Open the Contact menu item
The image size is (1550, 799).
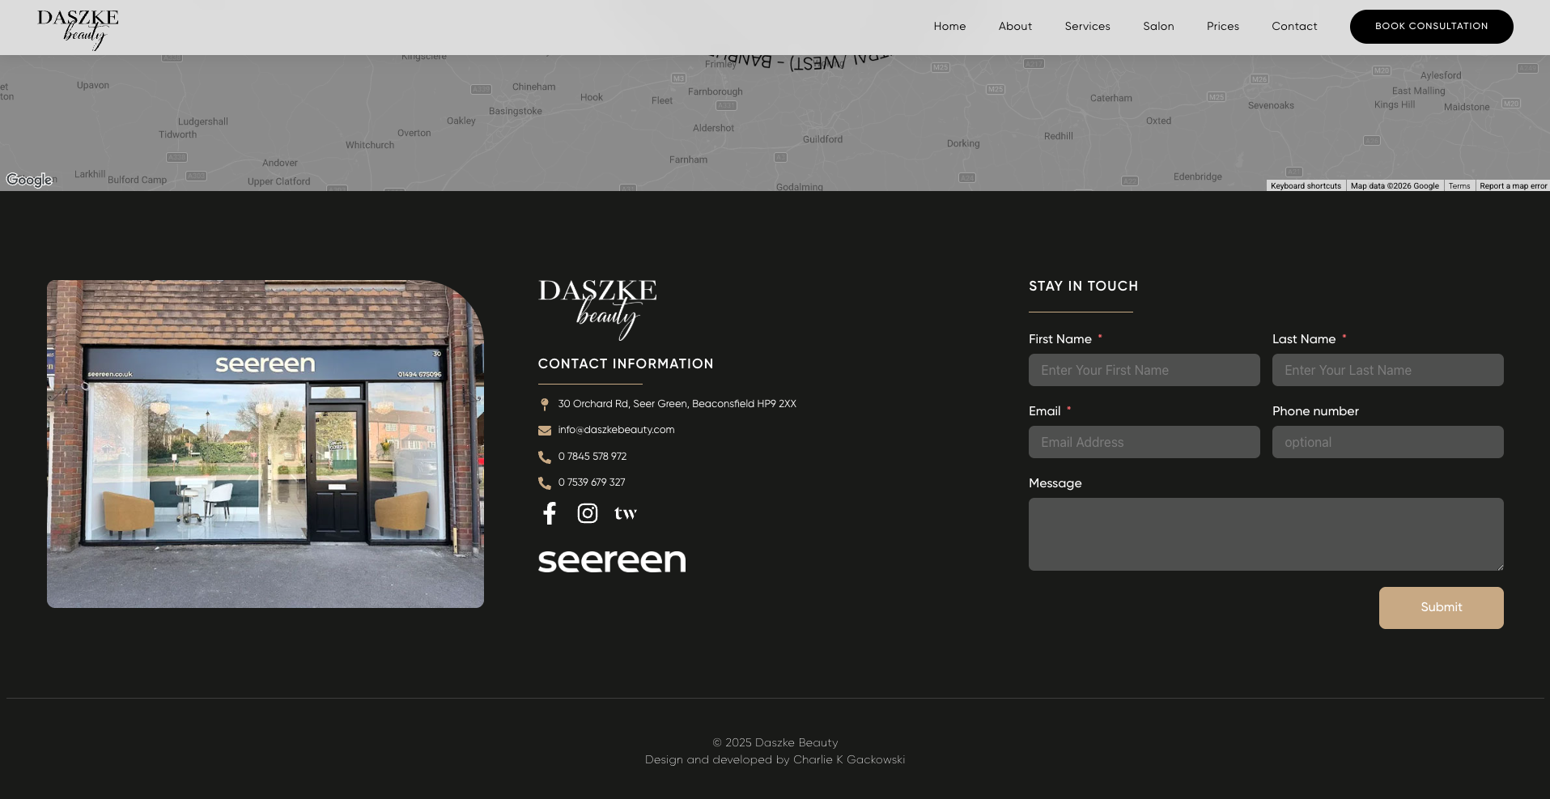pos(1294,26)
